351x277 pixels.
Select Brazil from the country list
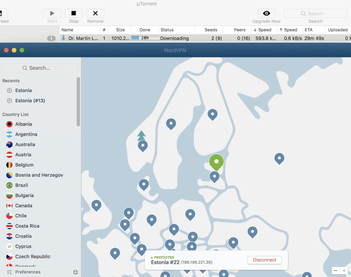(x=21, y=185)
